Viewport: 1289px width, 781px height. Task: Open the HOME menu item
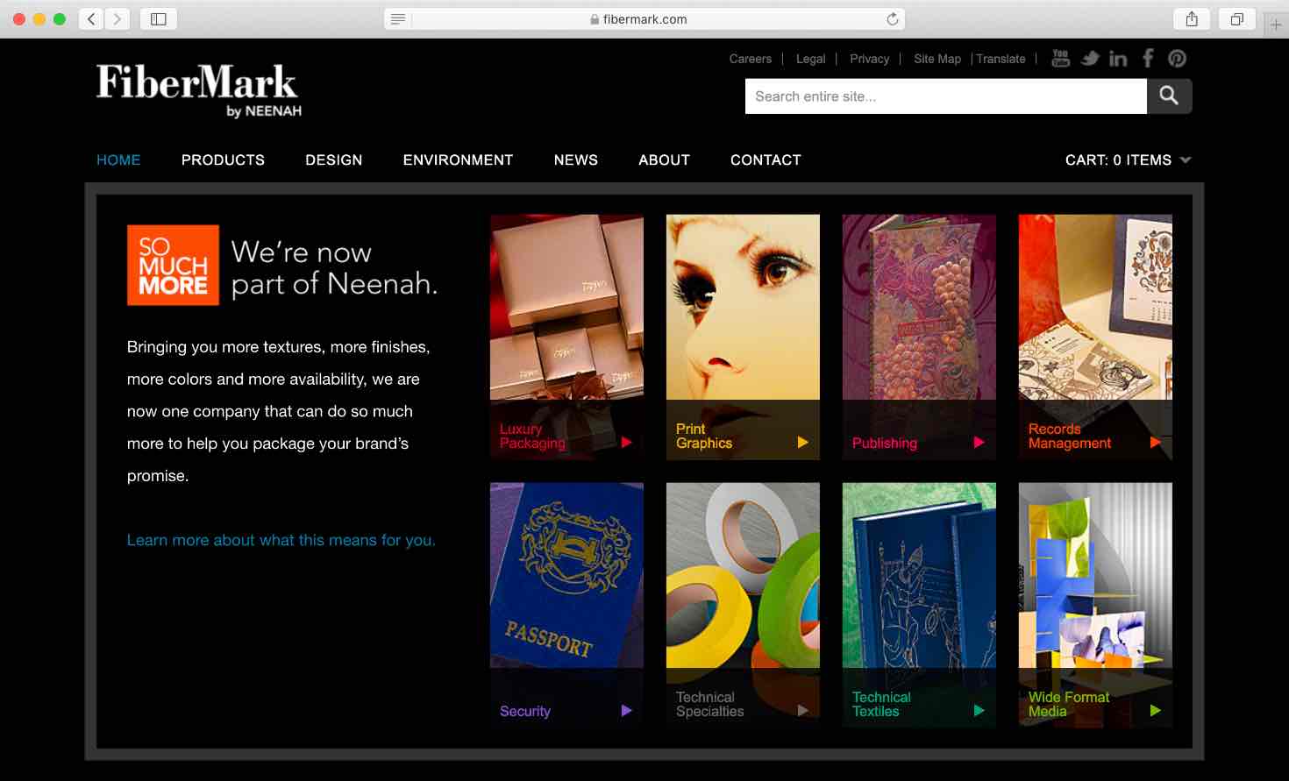coord(118,160)
